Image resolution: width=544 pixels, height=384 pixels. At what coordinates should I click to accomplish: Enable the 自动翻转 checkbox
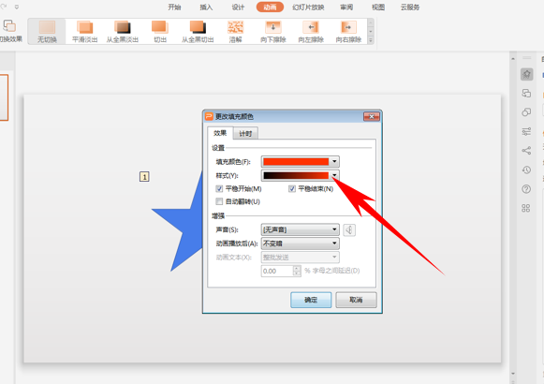(219, 201)
